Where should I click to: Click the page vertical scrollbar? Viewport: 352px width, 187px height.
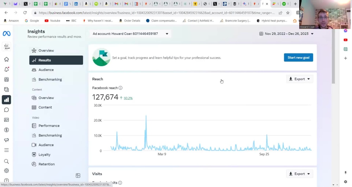pyautogui.click(x=333, y=56)
